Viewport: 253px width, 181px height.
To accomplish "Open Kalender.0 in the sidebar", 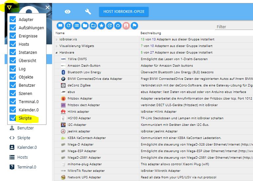I will (x=23, y=147).
